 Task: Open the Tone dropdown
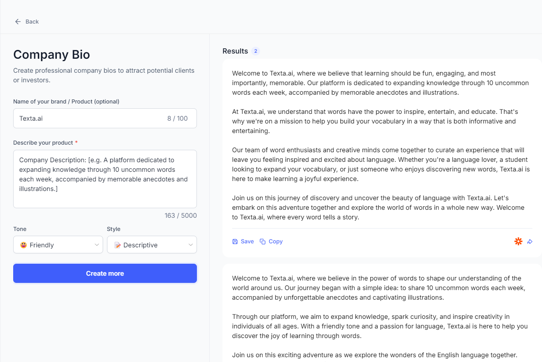point(58,244)
